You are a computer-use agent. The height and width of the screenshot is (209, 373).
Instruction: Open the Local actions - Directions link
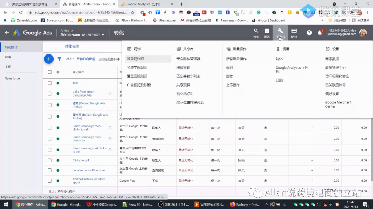89,170
